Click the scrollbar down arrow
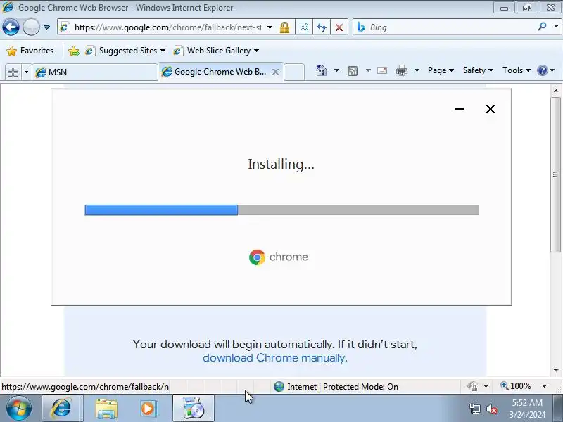Viewport: 563px width, 422px height. [x=556, y=371]
